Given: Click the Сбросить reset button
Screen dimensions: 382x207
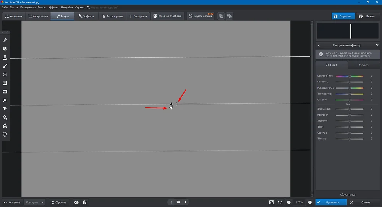Looking at the screenshot, I should [x=59, y=202].
